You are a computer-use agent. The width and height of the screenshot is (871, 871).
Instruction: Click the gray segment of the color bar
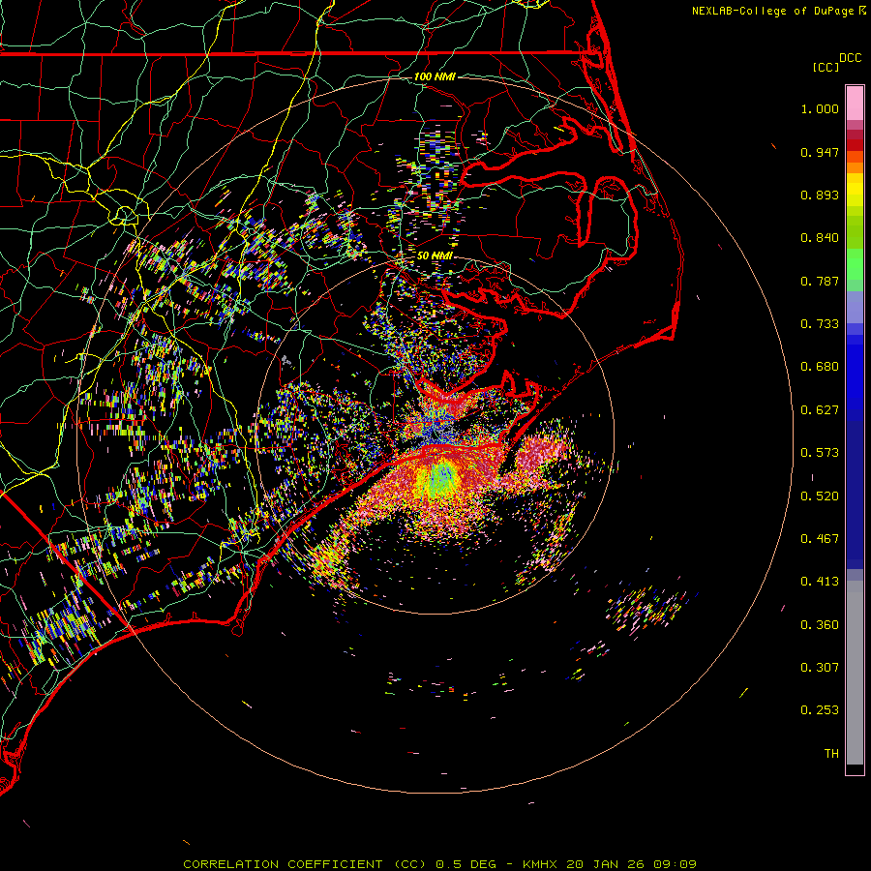(x=855, y=673)
